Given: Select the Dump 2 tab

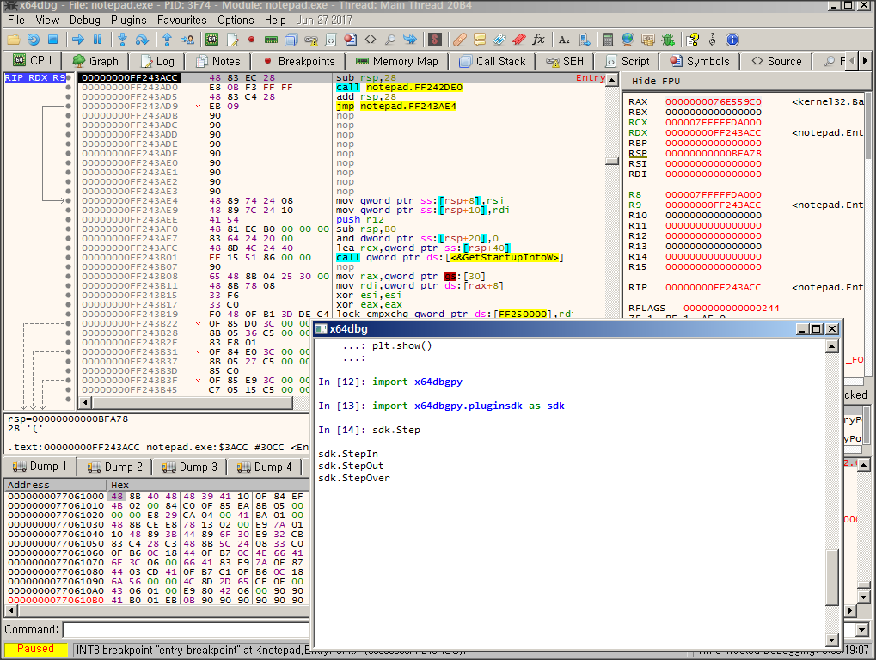Looking at the screenshot, I should 115,467.
